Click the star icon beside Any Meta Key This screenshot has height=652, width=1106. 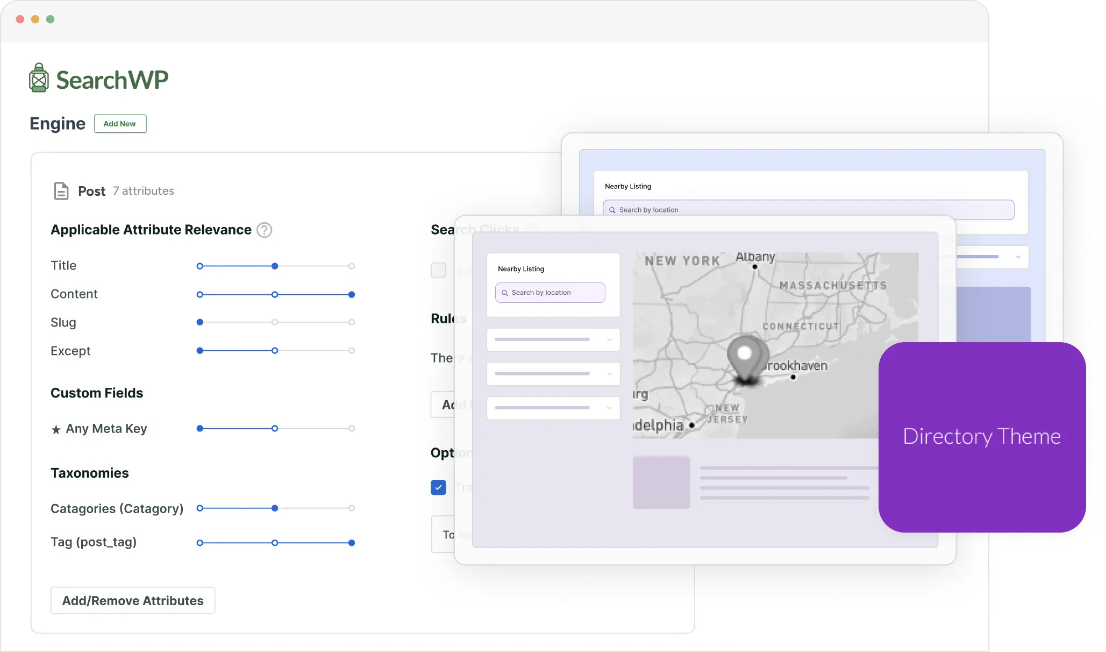(x=56, y=428)
